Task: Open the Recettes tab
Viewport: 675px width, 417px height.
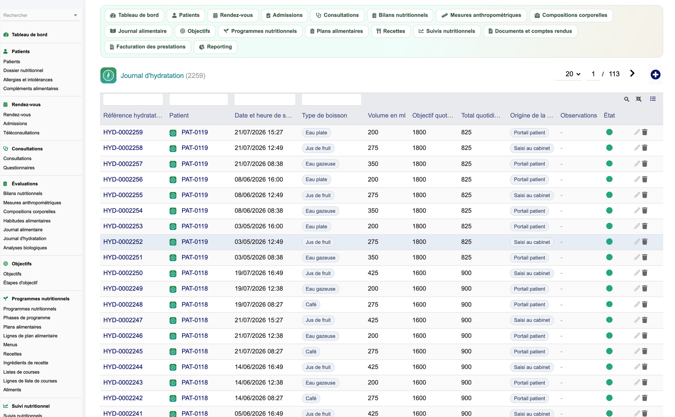Action: [x=391, y=31]
